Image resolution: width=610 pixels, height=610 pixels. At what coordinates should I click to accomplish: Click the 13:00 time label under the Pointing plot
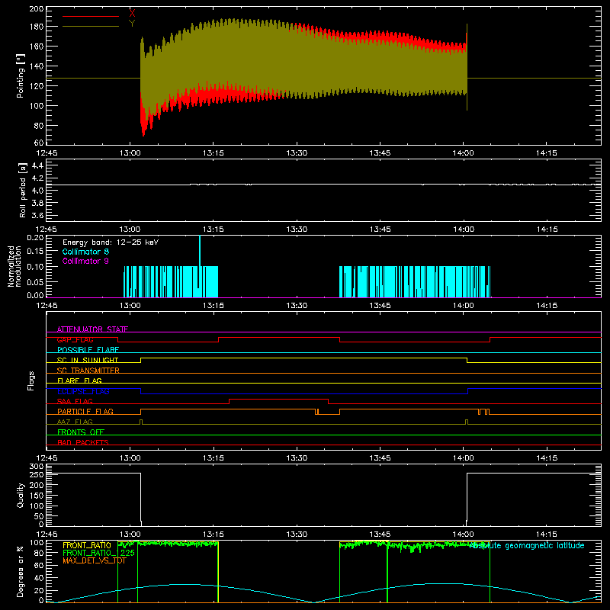click(130, 153)
